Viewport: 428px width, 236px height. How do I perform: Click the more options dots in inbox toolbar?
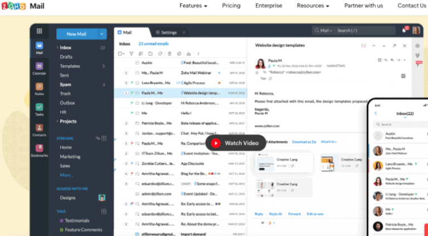pos(198,54)
